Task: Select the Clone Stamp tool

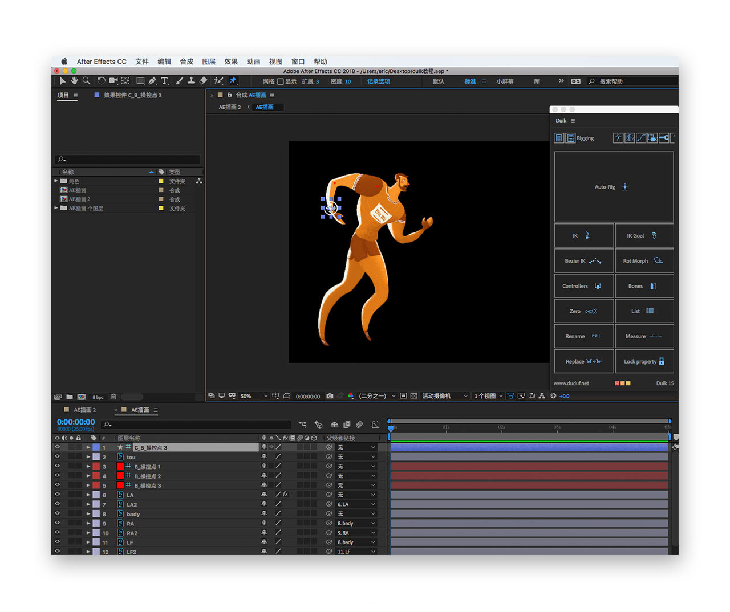Action: point(191,81)
